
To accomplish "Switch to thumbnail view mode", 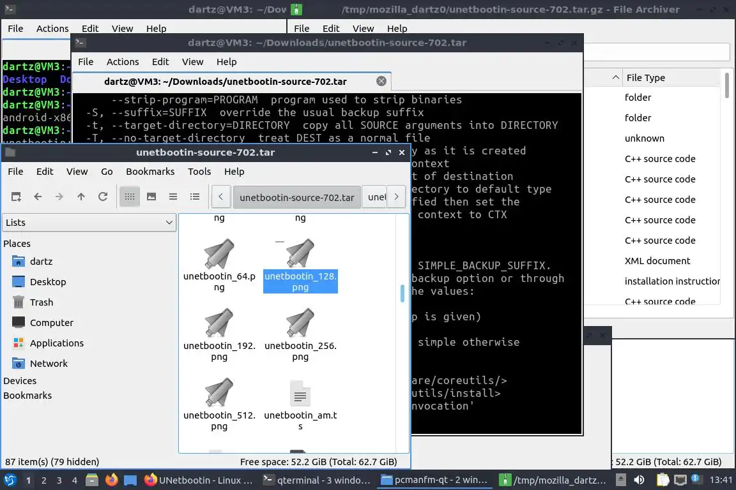I will pyautogui.click(x=151, y=197).
